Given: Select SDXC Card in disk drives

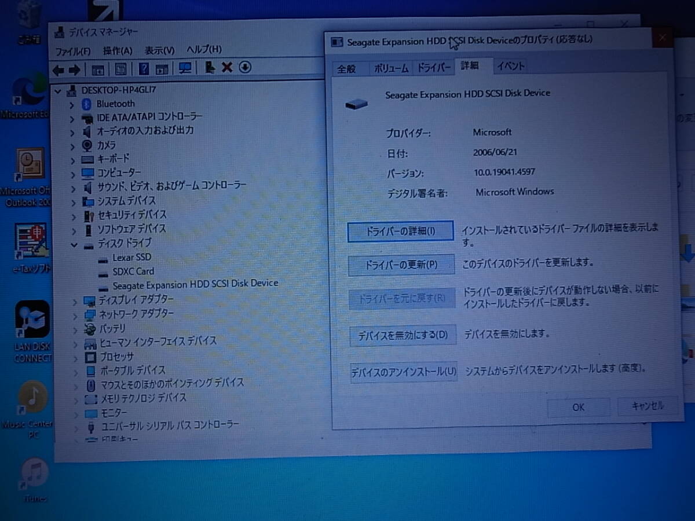Looking at the screenshot, I should [x=133, y=271].
